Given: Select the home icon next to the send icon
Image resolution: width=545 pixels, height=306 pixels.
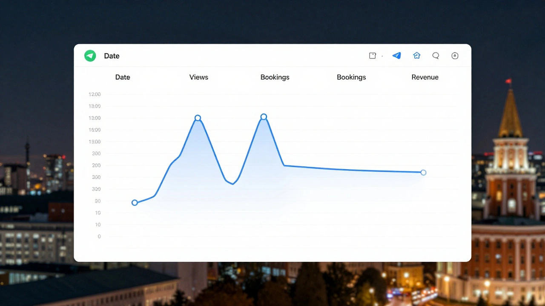Looking at the screenshot, I should (416, 55).
